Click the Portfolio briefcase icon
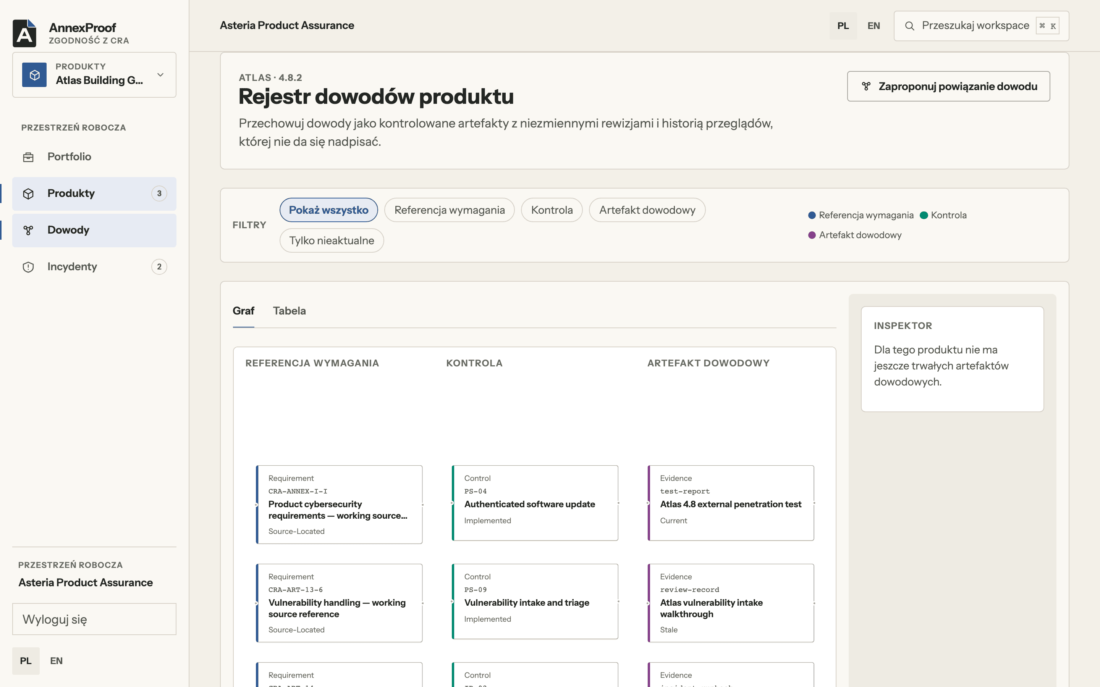Image resolution: width=1100 pixels, height=687 pixels. 28,157
